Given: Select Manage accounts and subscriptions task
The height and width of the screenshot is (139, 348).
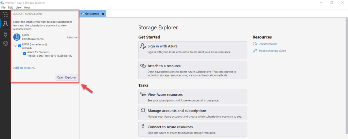Looking at the screenshot, I should [x=193, y=113].
